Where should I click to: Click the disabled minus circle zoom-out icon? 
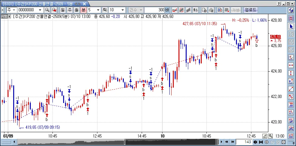(x=272, y=142)
